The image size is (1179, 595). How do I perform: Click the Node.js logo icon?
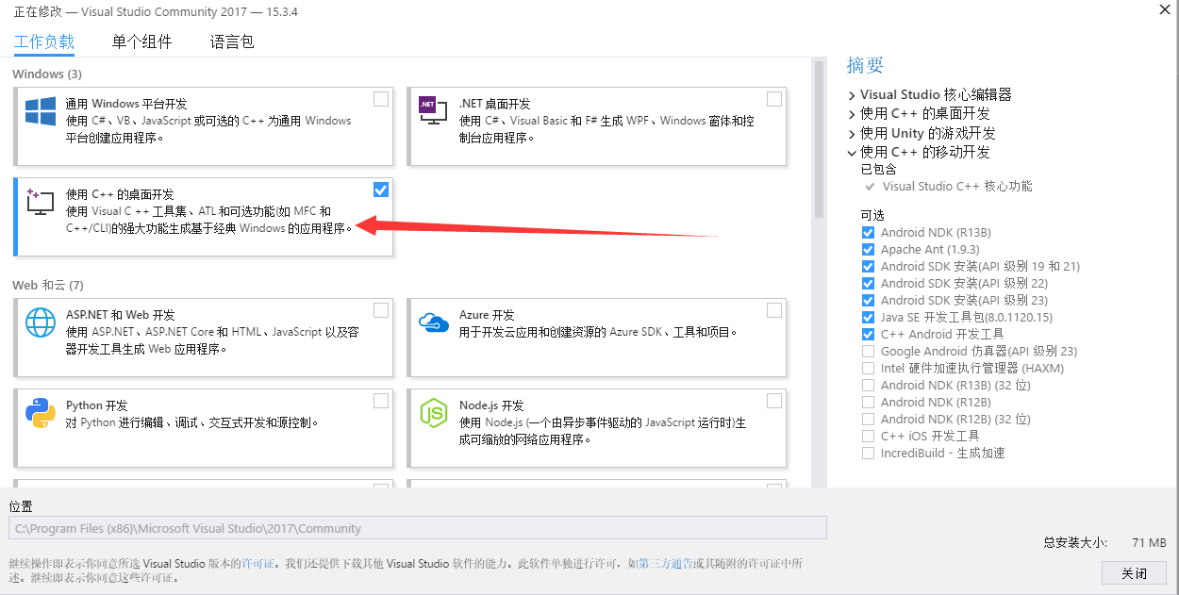pyautogui.click(x=433, y=413)
